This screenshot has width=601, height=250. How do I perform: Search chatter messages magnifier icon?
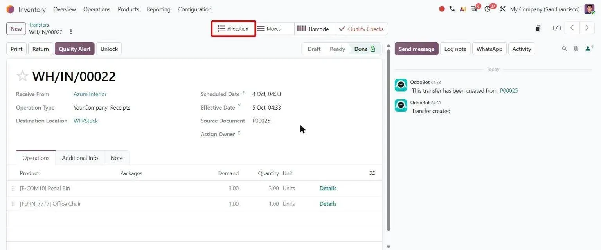coord(564,49)
